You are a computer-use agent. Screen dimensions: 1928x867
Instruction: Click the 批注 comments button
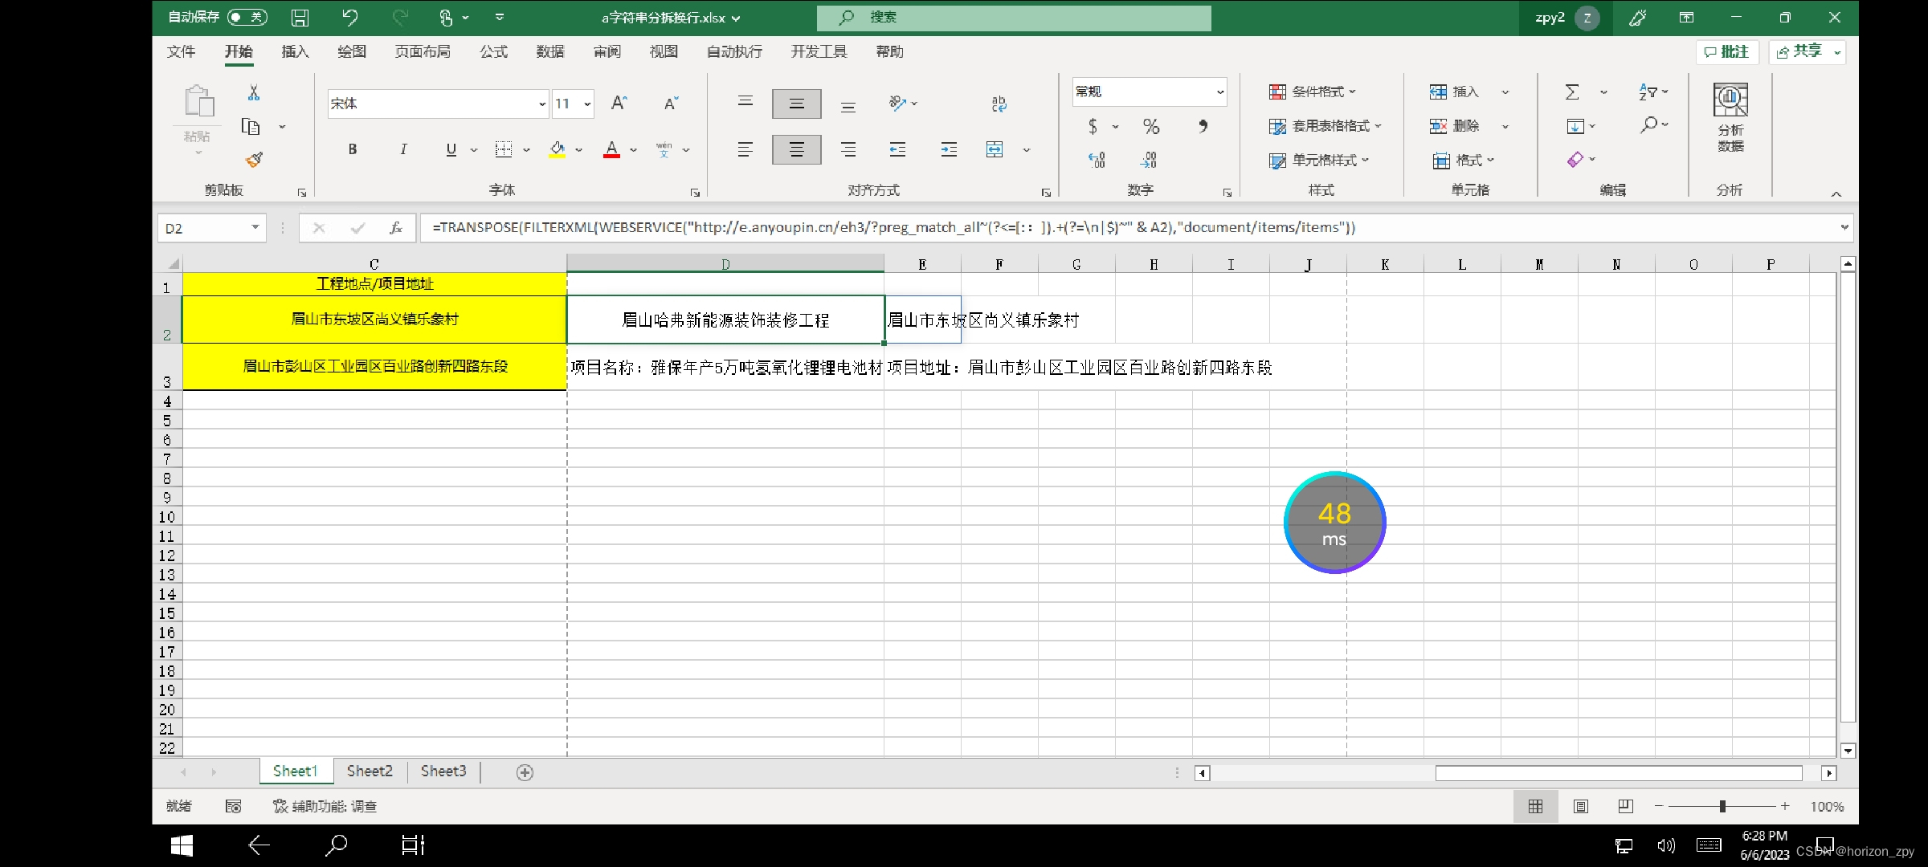pyautogui.click(x=1726, y=51)
